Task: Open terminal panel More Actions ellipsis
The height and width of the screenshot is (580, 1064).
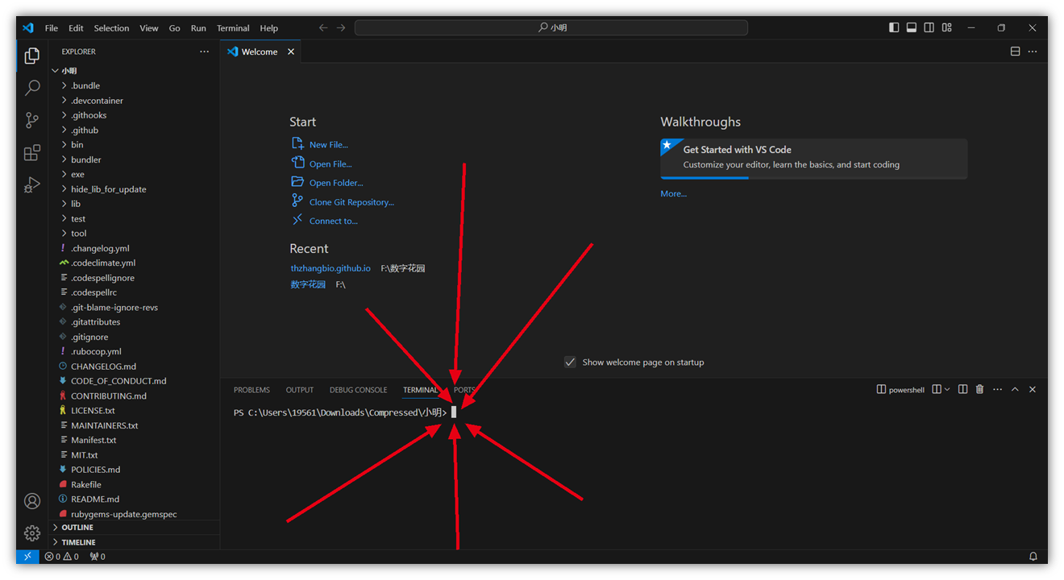Action: coord(998,389)
